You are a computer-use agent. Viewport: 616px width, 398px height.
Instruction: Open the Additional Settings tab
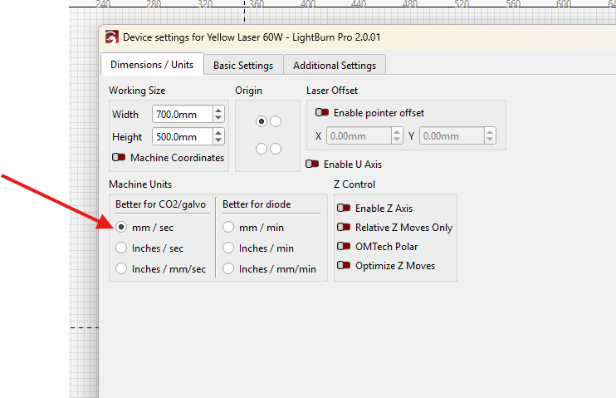pyautogui.click(x=335, y=66)
